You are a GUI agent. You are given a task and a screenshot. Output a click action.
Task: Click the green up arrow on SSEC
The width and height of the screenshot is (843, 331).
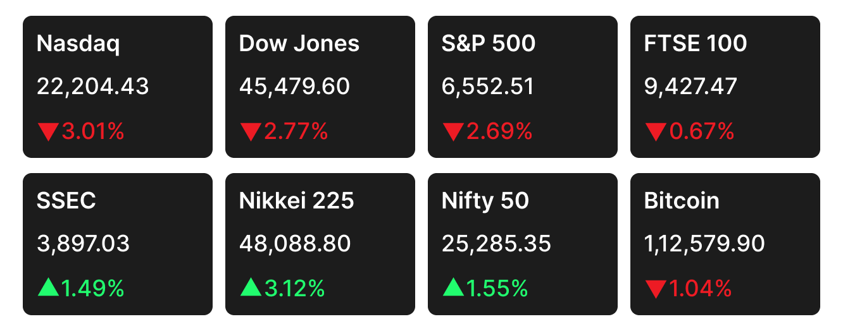click(47, 288)
